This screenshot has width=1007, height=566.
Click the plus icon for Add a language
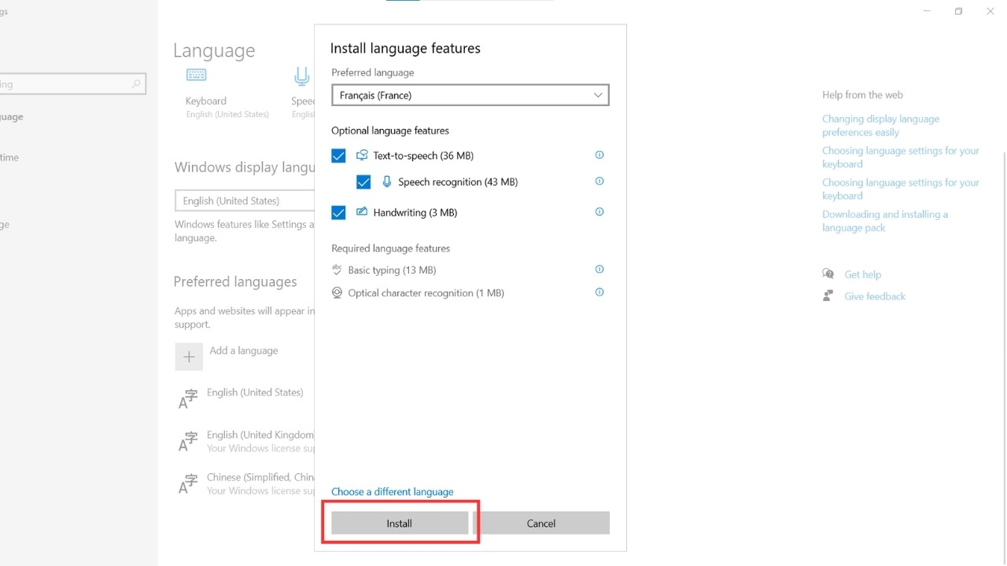pos(189,357)
